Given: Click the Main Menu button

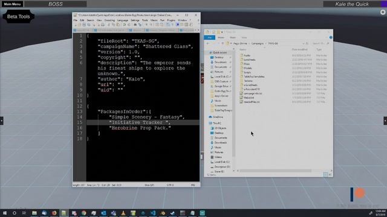Looking at the screenshot, I should tap(12, 4).
